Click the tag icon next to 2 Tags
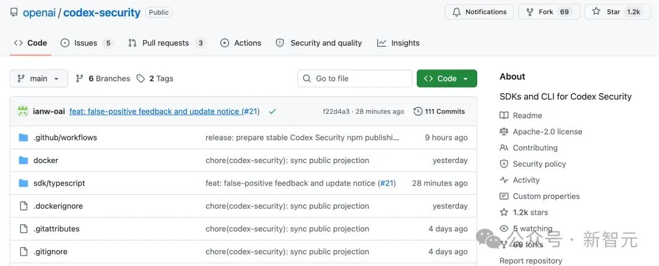The image size is (659, 266). [x=141, y=79]
